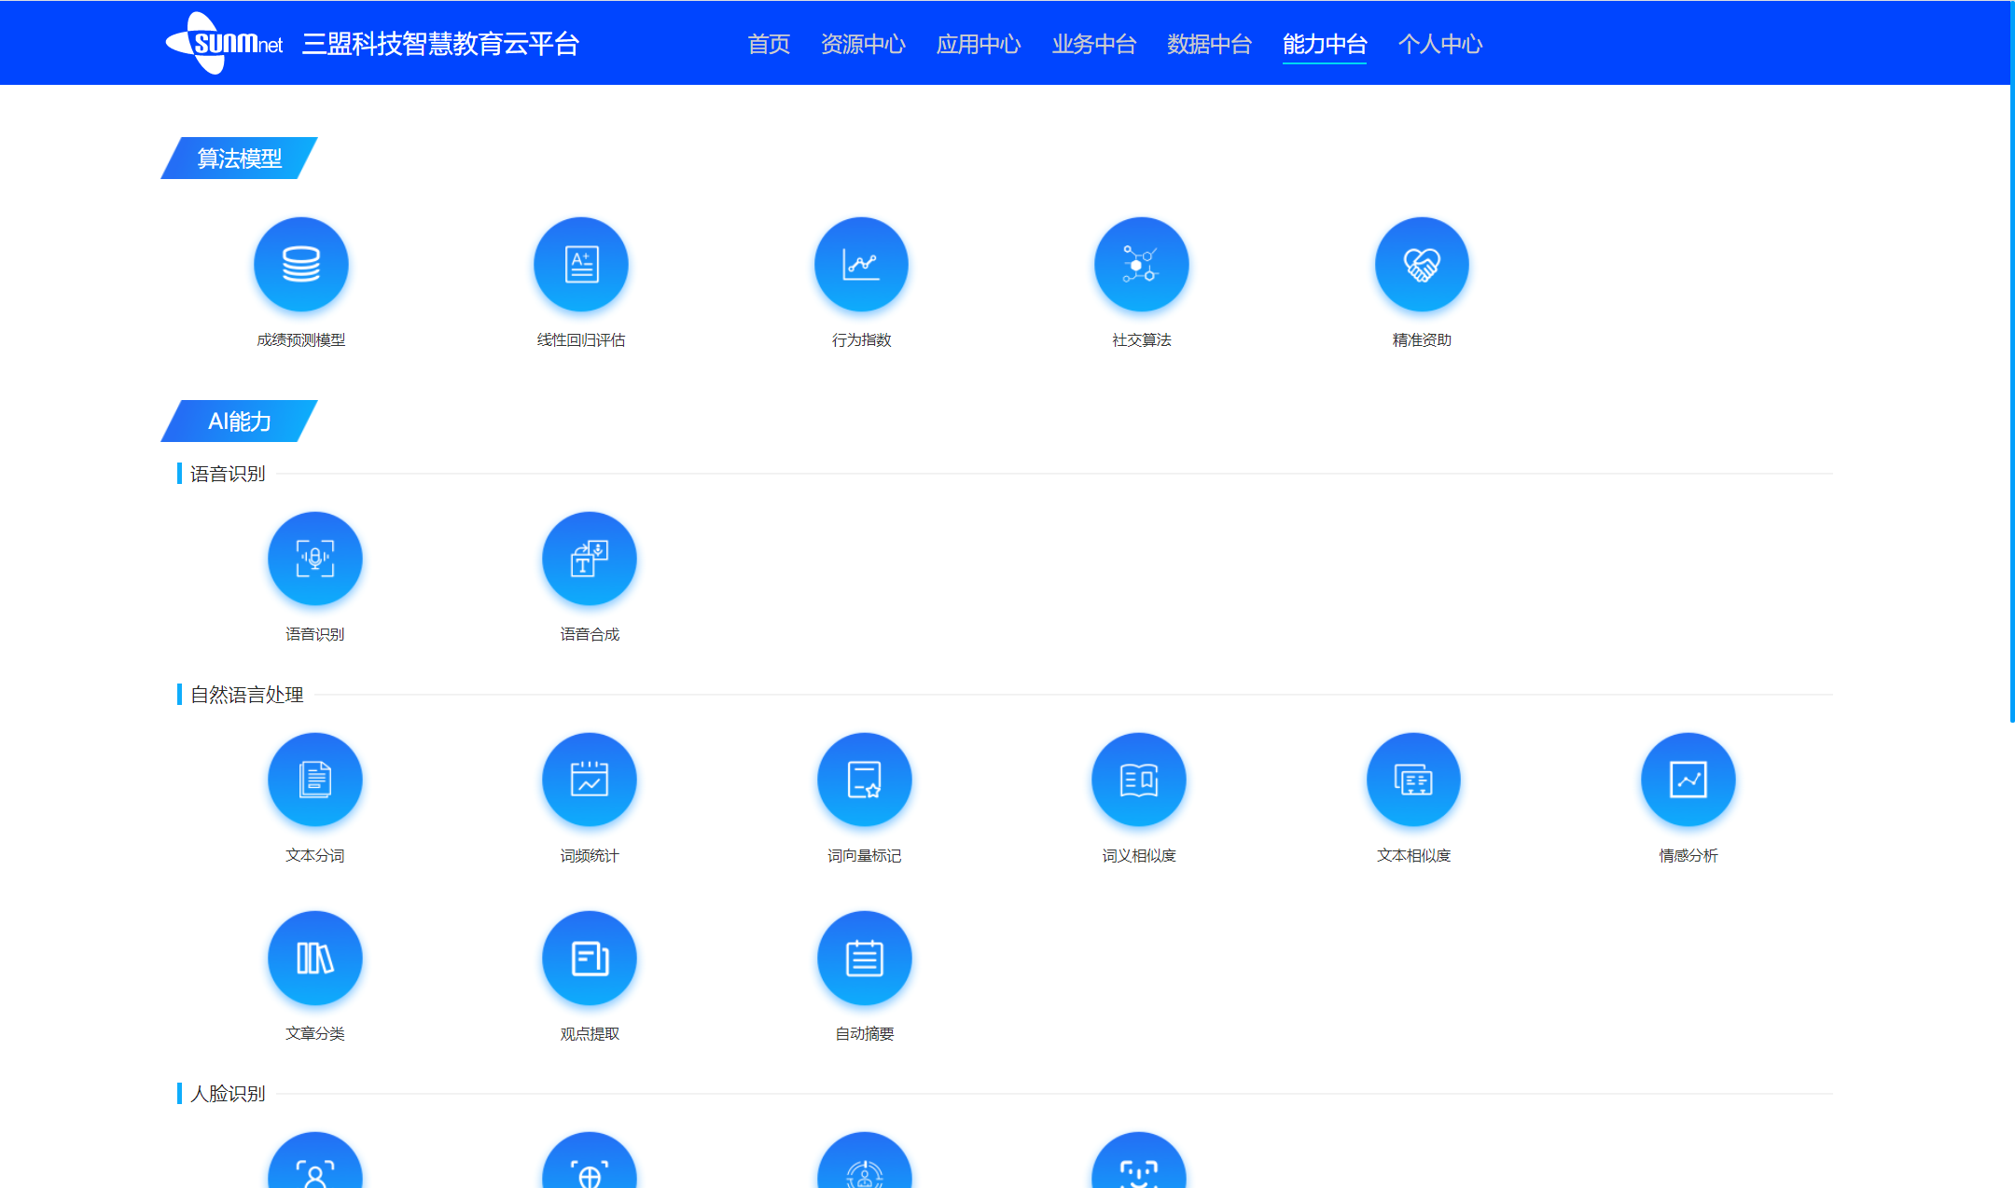Open 个人中心 from the top navigation
This screenshot has width=2015, height=1188.
[x=1439, y=44]
